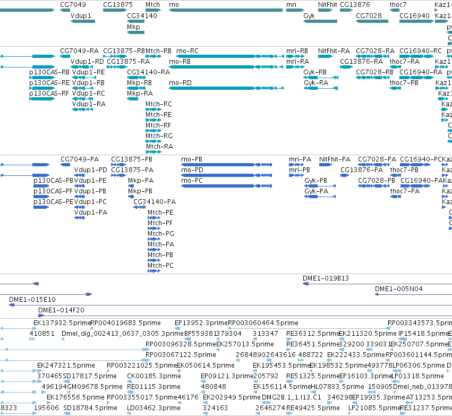Viewport: 452px width, 416px height.
Task: Select the NitFhit-PA protein label
Action: coord(335,159)
